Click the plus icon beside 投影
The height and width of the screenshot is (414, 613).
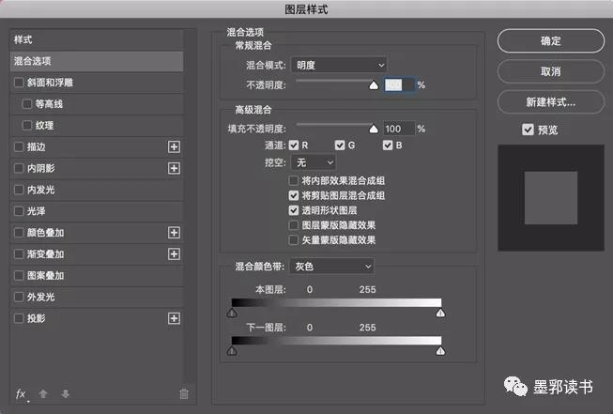pyautogui.click(x=174, y=318)
